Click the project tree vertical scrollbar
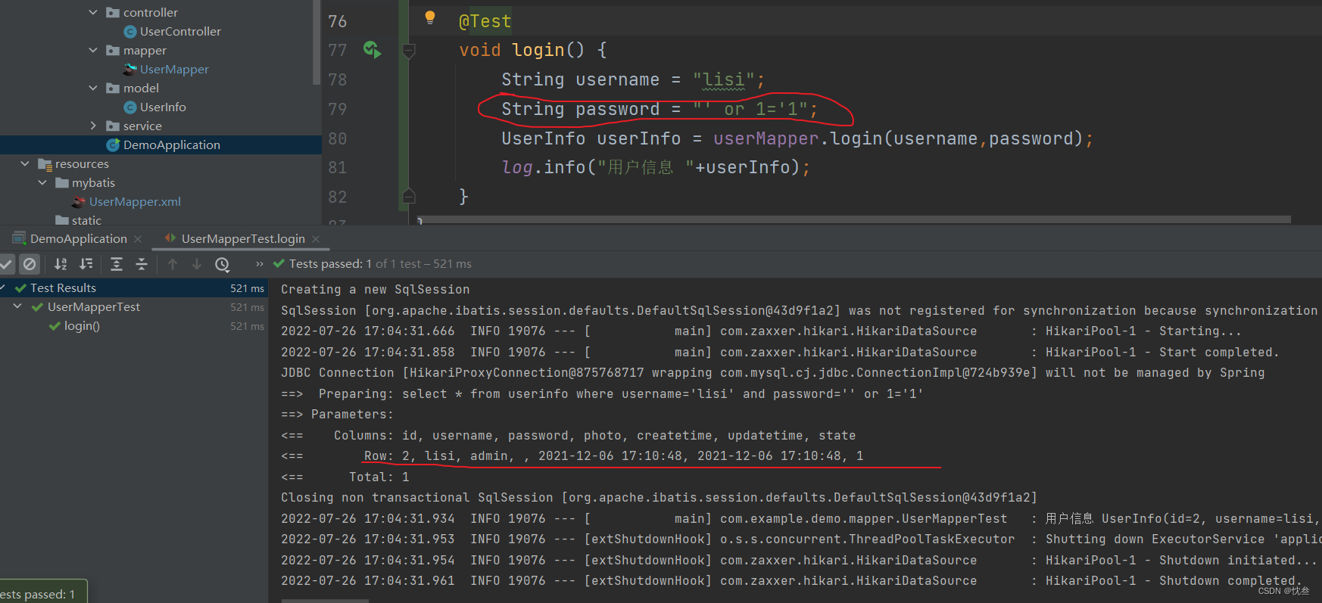This screenshot has width=1322, height=603. pos(316,42)
